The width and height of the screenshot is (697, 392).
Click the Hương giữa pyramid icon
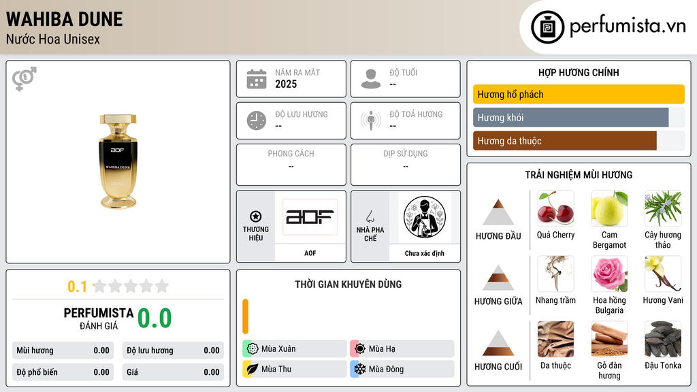pyautogui.click(x=498, y=278)
